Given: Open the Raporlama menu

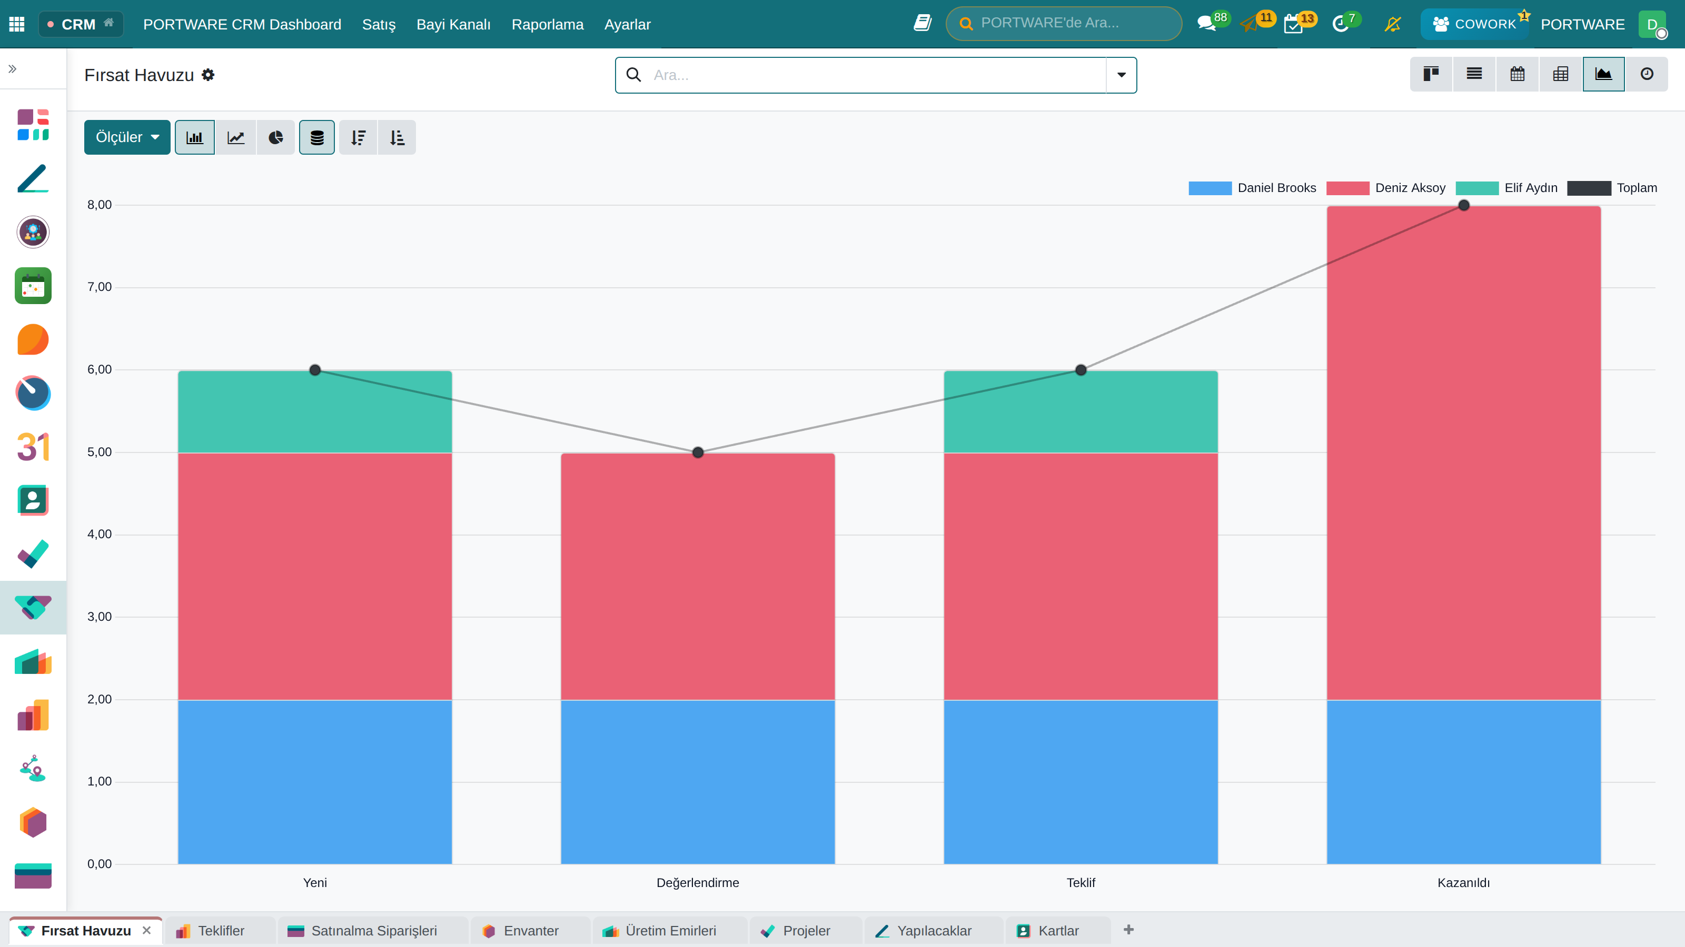Looking at the screenshot, I should (x=548, y=24).
